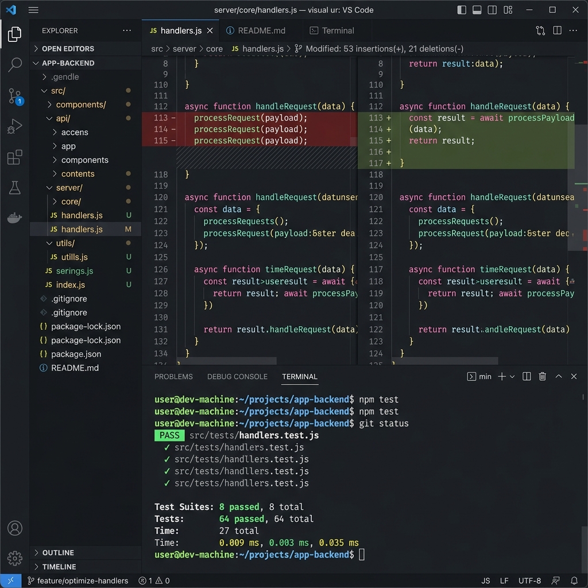Expand the .gendle folder
Image resolution: width=588 pixels, height=588 pixels.
pyautogui.click(x=86, y=77)
